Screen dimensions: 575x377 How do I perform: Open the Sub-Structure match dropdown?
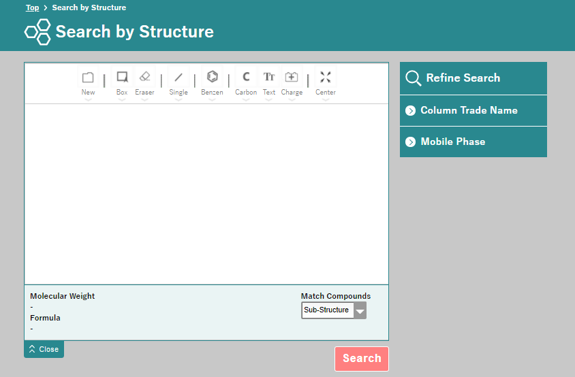pos(334,310)
